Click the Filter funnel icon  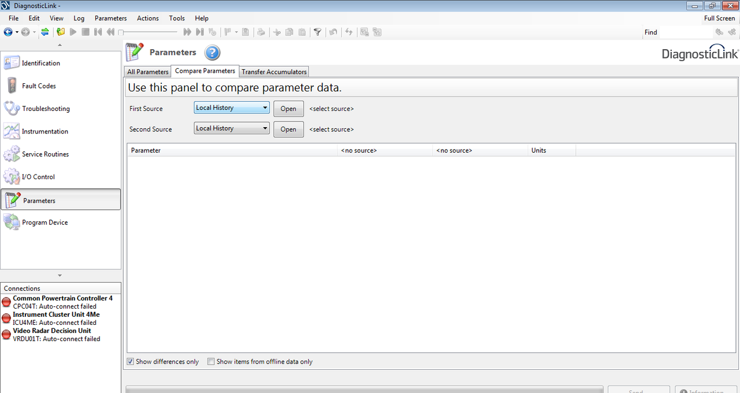tap(317, 32)
